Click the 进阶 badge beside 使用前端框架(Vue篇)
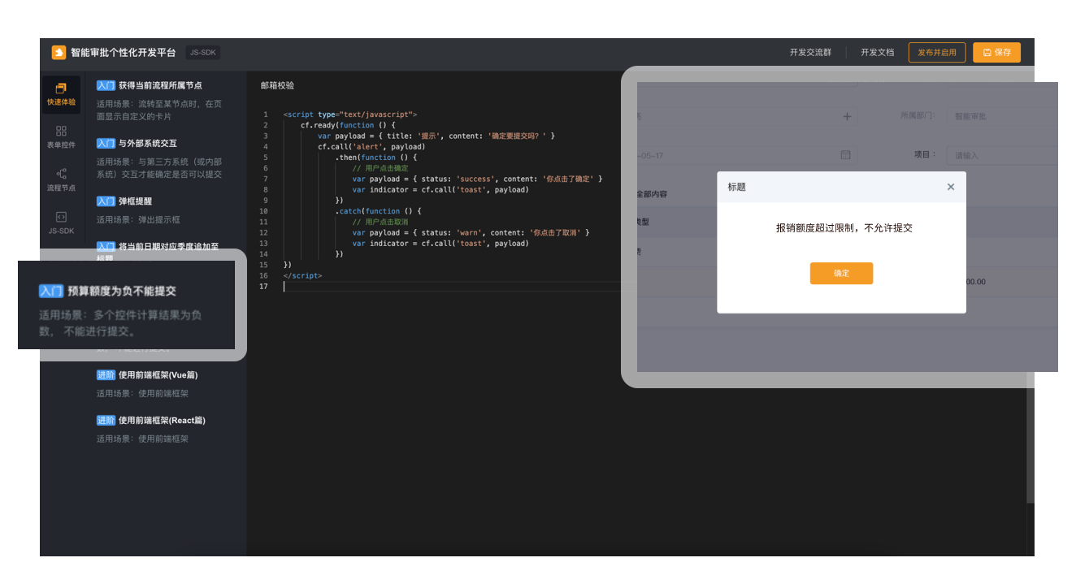 coord(106,375)
